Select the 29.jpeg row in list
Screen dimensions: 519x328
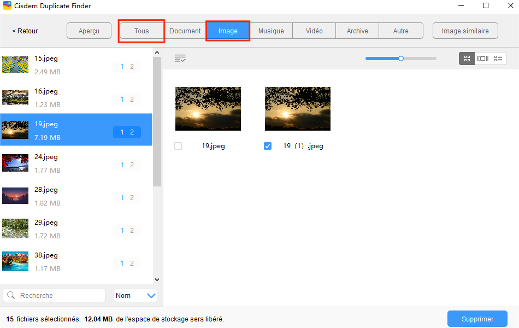[76, 229]
